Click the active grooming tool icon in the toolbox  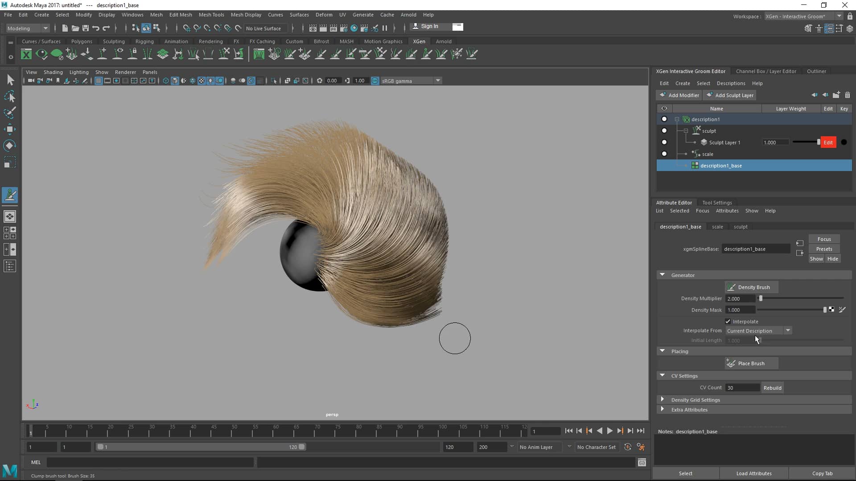tap(10, 195)
